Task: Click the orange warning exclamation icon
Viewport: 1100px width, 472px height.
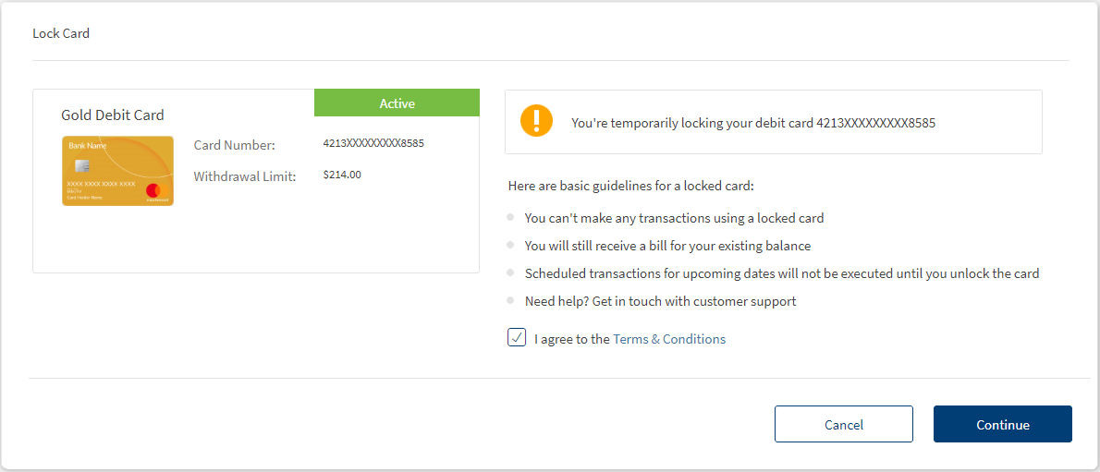Action: [x=536, y=121]
